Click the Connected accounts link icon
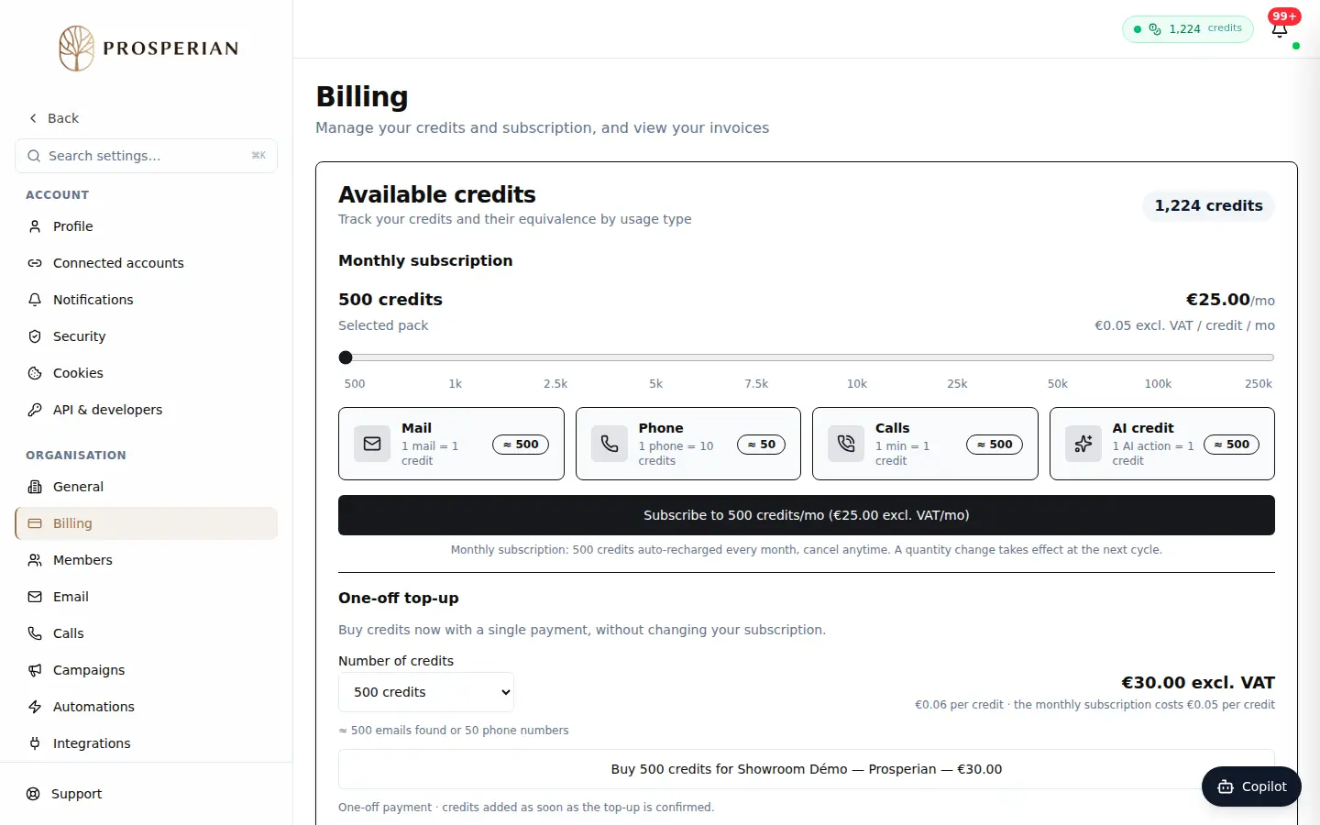Screen dimensions: 1320x825 pos(35,263)
